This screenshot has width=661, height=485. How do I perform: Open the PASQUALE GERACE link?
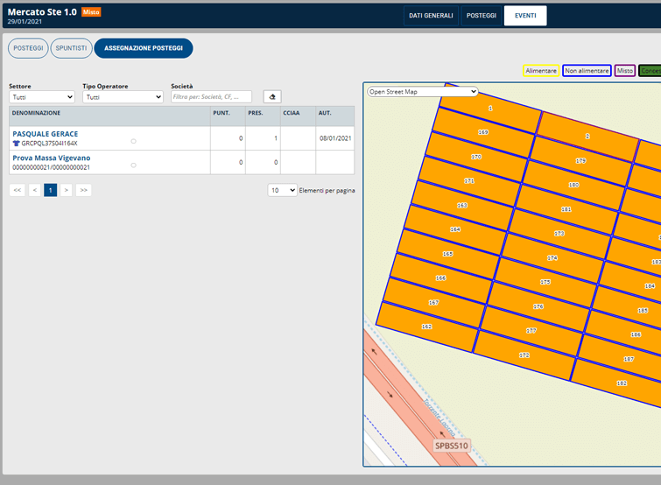coord(46,134)
